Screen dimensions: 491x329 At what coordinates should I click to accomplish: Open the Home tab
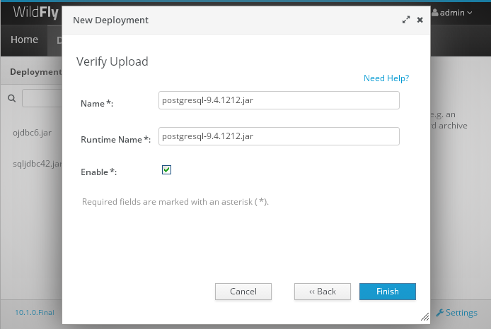coord(24,40)
